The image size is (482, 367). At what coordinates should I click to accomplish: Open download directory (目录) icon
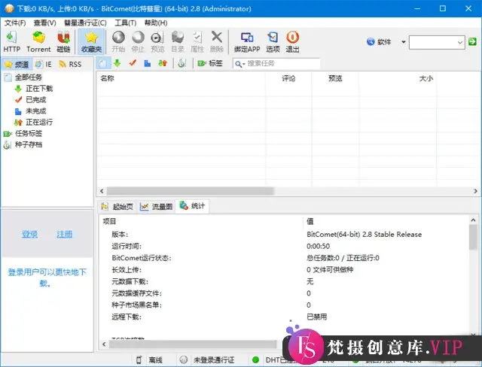[178, 41]
